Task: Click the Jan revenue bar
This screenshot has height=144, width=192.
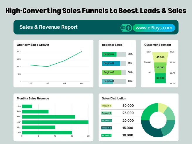Action: click(27, 106)
